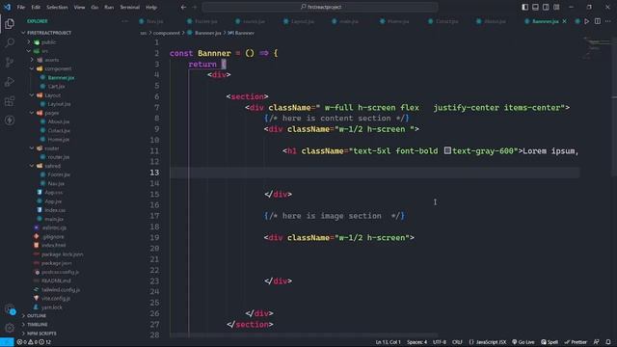Open the Manage gear icon
The width and height of the screenshot is (617, 347).
click(x=10, y=328)
